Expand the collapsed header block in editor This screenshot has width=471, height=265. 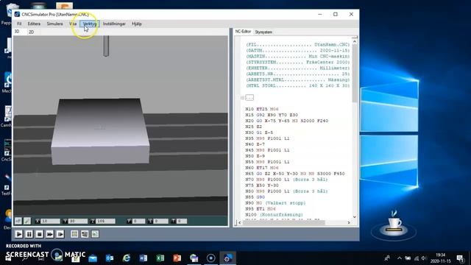click(x=242, y=98)
